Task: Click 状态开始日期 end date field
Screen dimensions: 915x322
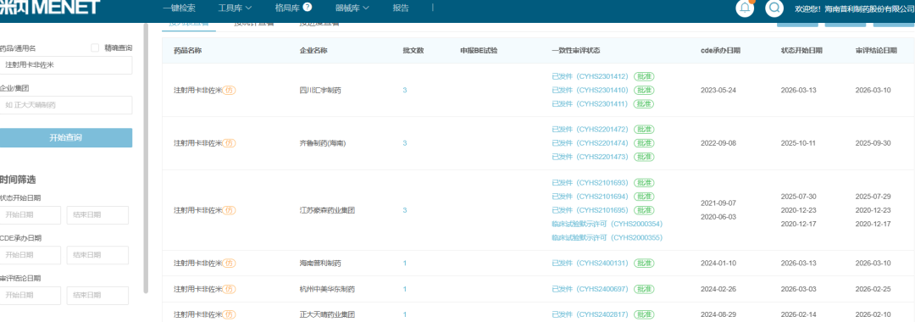Action: point(97,215)
